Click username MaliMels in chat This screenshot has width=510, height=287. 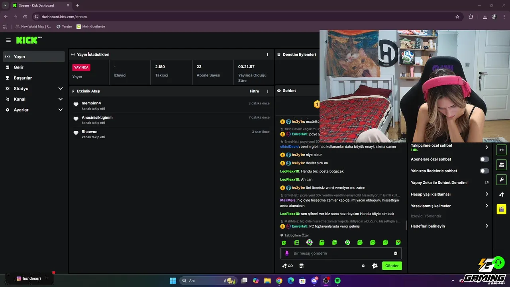288,200
